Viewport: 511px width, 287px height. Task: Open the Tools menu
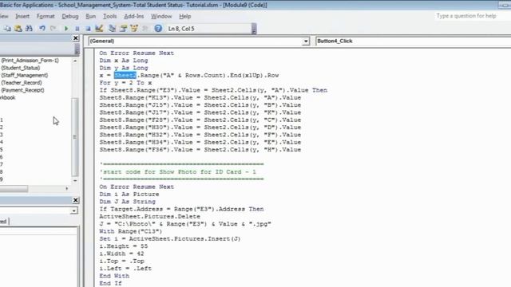(110, 16)
